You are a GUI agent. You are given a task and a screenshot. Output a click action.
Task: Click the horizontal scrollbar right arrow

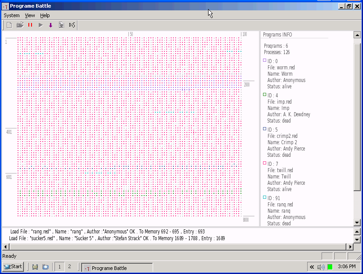350,247
